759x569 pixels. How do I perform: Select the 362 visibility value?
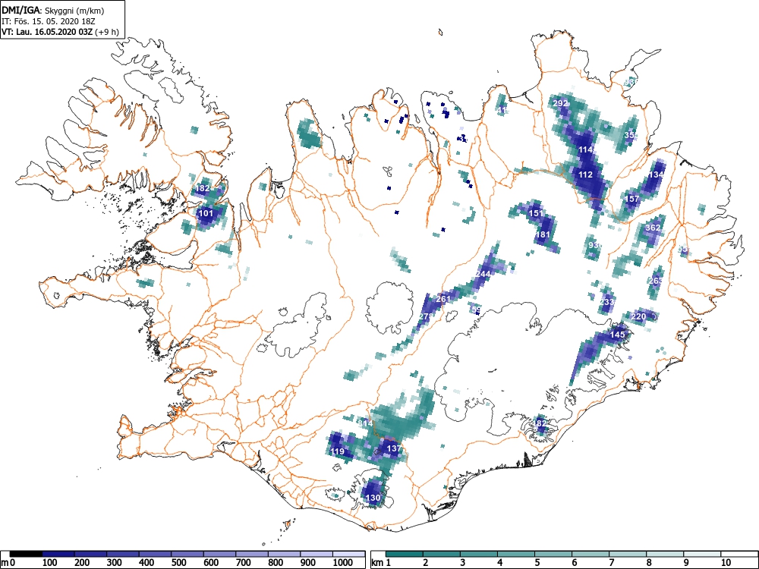click(x=653, y=228)
